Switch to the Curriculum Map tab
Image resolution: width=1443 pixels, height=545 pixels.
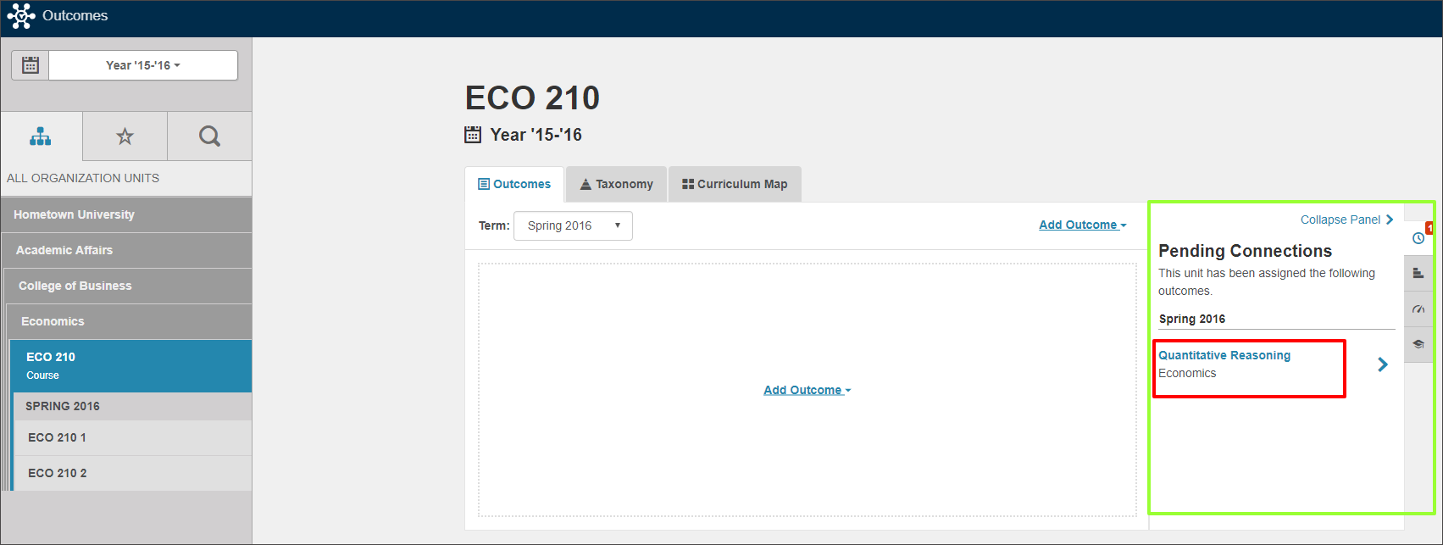pos(735,184)
